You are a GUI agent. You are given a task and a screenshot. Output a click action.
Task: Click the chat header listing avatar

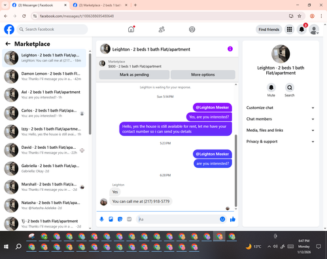[105, 49]
